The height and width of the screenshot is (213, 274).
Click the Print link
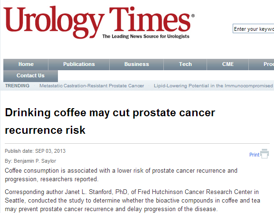[254, 155]
